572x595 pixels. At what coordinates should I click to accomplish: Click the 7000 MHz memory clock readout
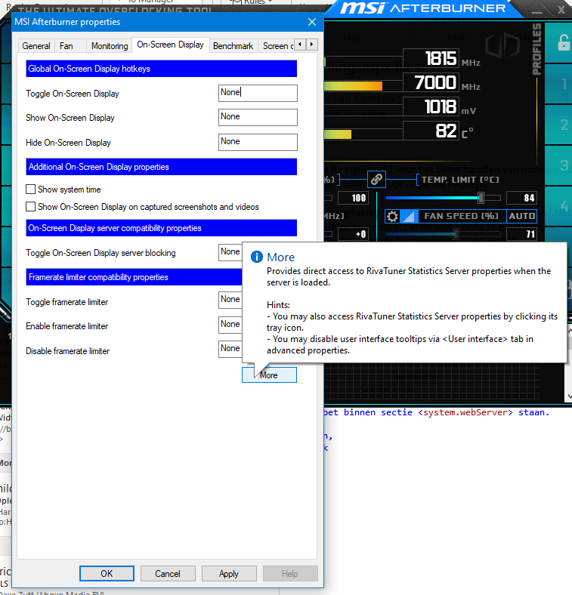pos(431,82)
